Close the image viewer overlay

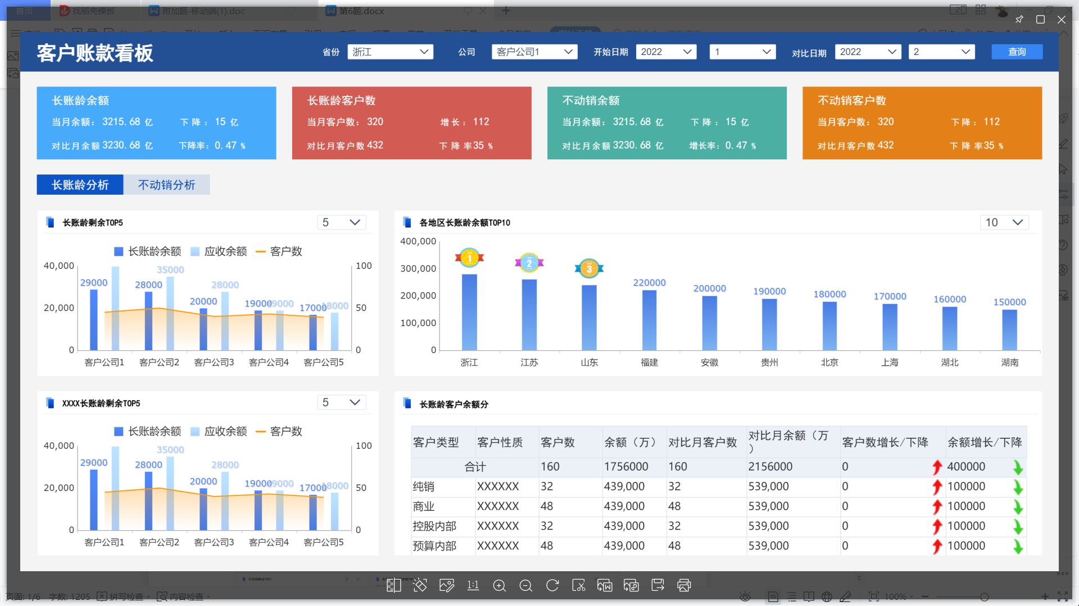(x=1062, y=19)
